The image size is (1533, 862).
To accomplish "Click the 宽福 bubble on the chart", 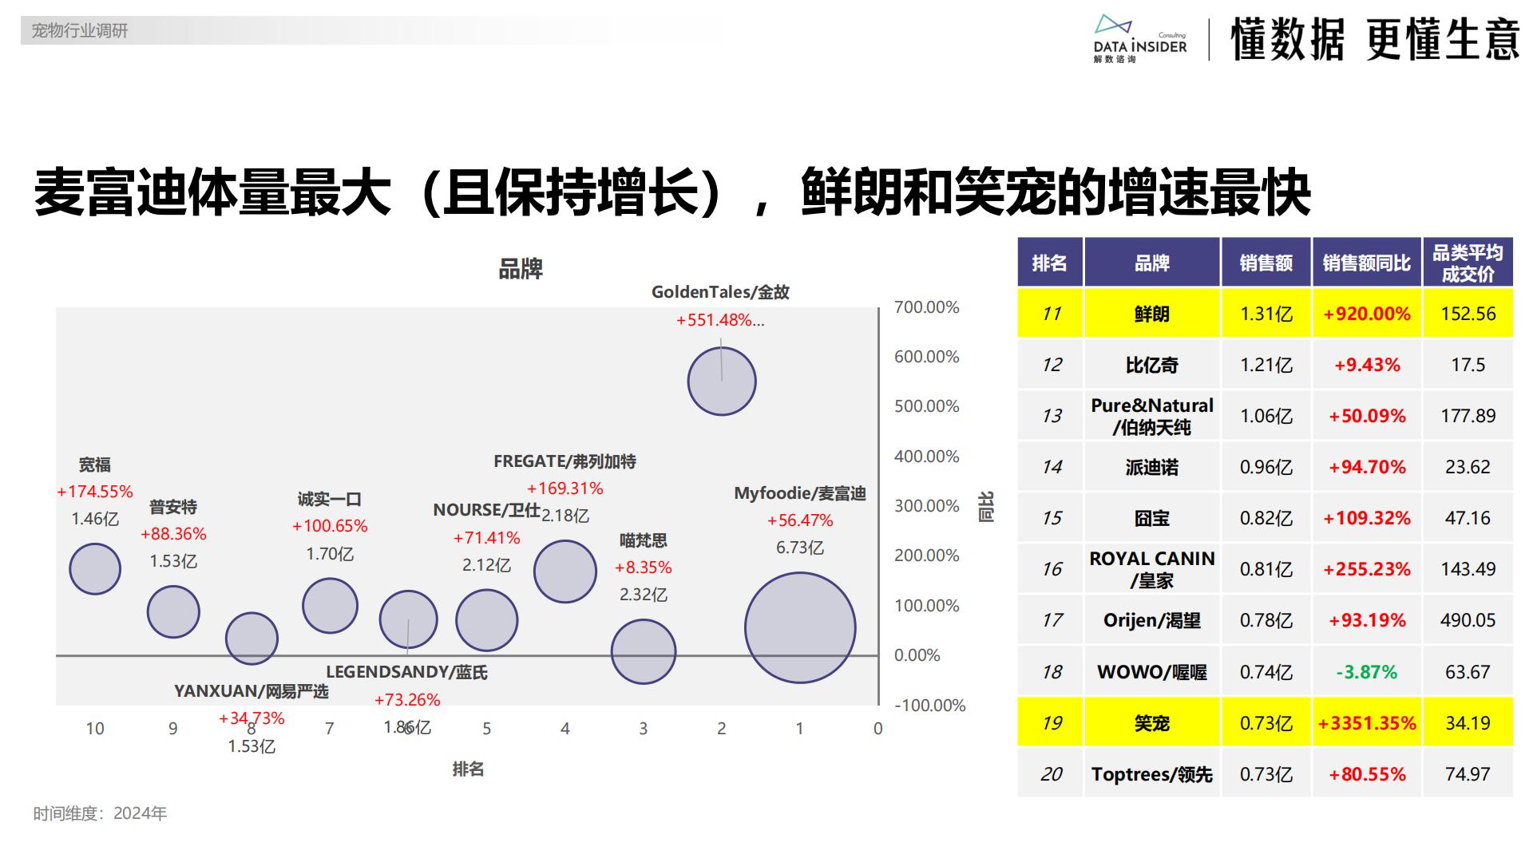I will pos(94,568).
